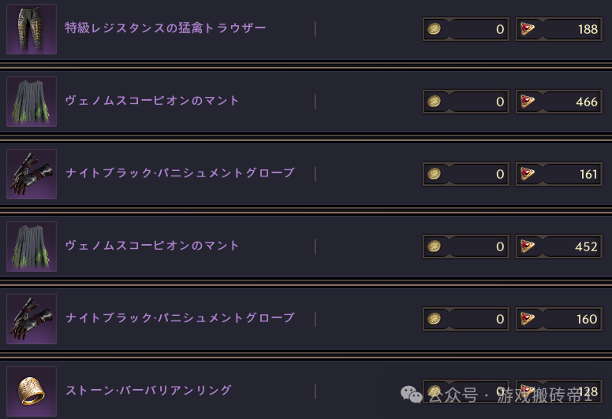Click the red gem icon beside 188
The height and width of the screenshot is (419, 612).
[x=528, y=29]
